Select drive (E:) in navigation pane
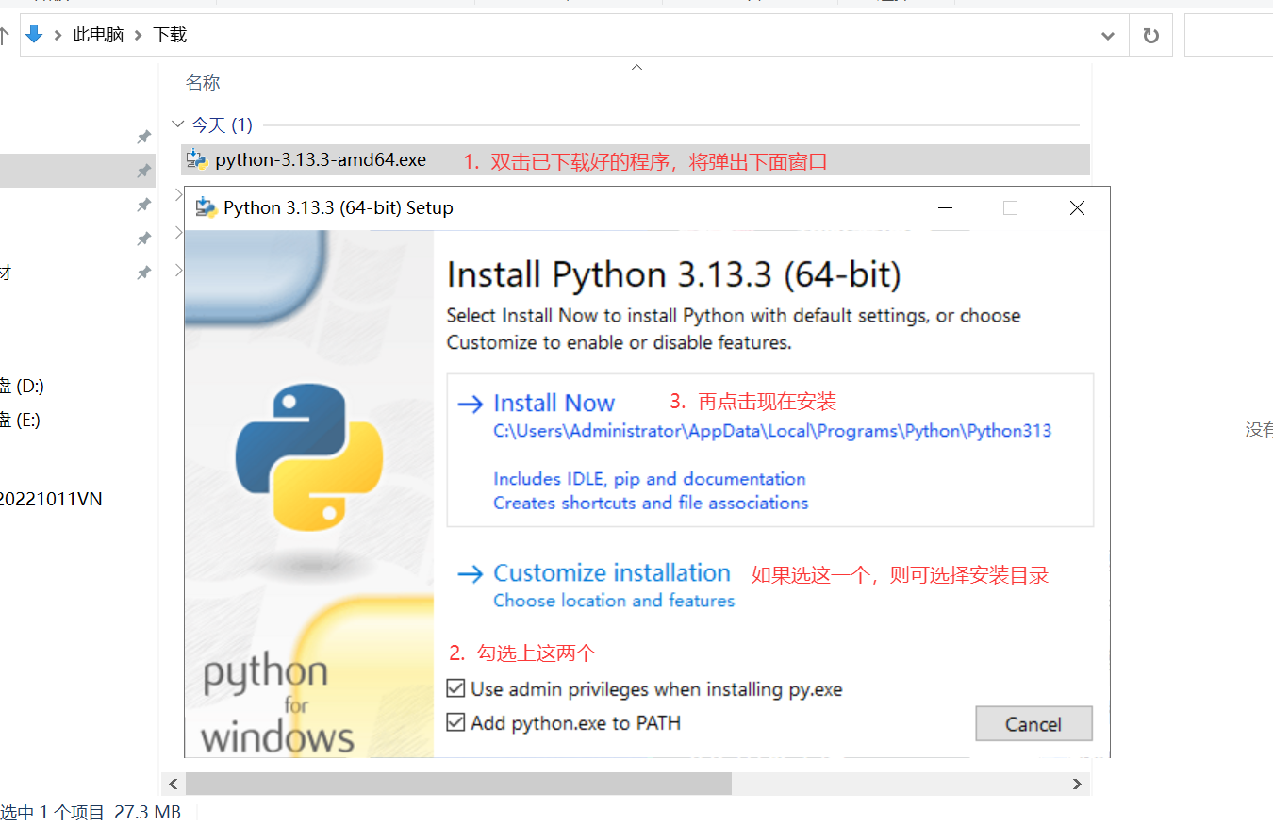 (x=21, y=421)
